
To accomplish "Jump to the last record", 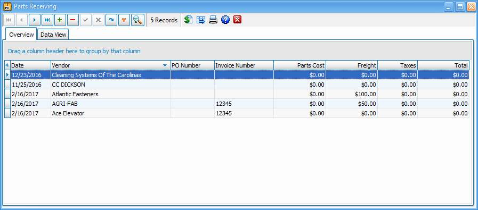I will [x=47, y=20].
